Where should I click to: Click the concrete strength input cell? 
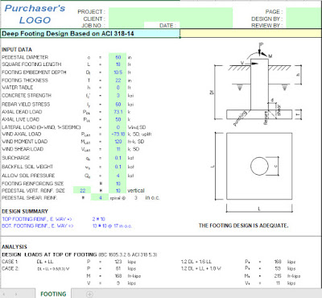tap(118, 96)
